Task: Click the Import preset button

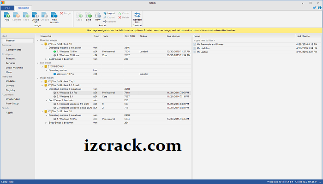Action: pyautogui.click(x=109, y=13)
